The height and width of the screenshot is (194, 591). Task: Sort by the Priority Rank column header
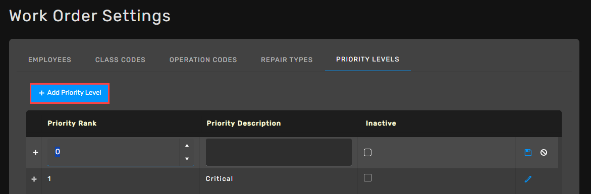72,123
